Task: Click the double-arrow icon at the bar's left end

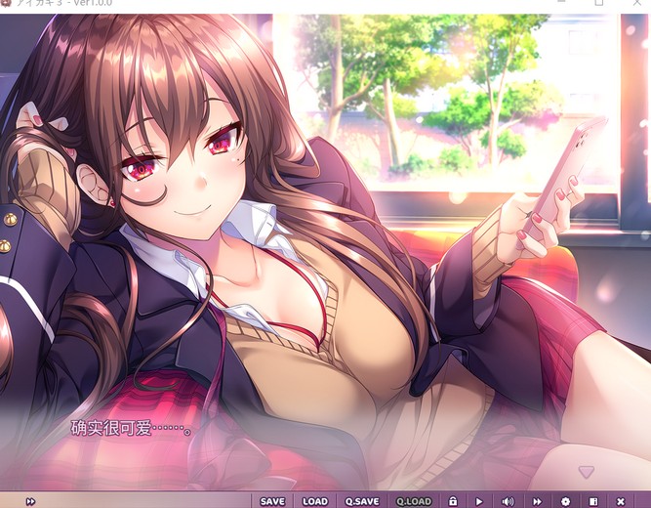Action: 30,501
